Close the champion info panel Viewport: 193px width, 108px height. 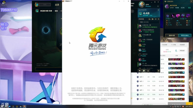click(x=191, y=1)
